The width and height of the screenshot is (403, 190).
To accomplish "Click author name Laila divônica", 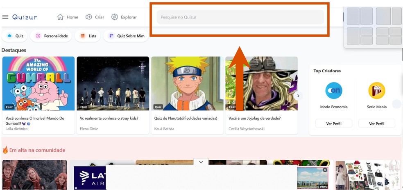I will click(16, 129).
